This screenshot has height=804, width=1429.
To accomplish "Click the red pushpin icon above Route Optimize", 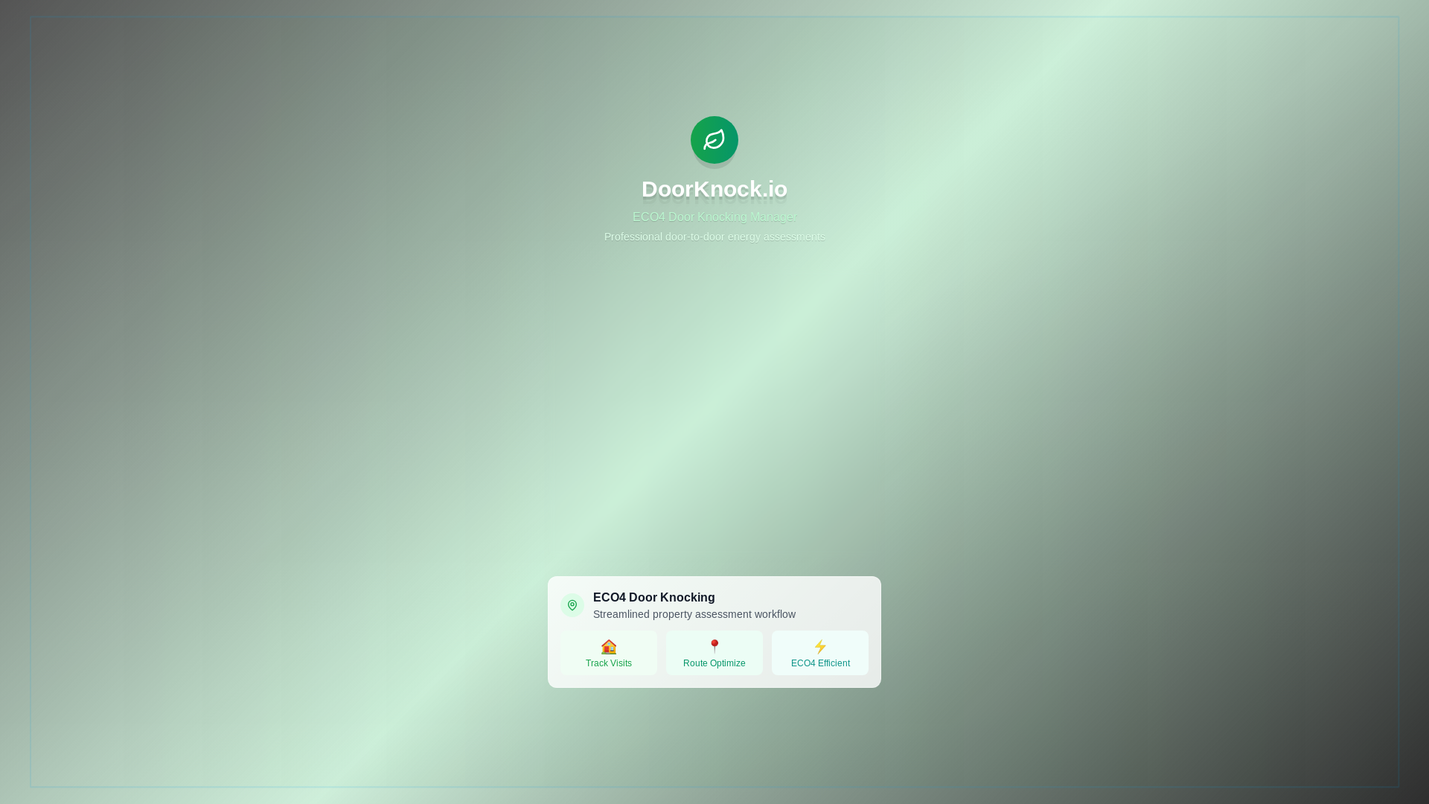I will [714, 646].
